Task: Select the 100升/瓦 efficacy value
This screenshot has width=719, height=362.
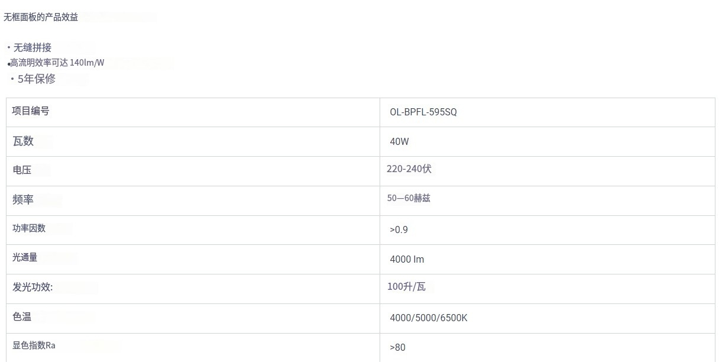Action: pos(406,287)
